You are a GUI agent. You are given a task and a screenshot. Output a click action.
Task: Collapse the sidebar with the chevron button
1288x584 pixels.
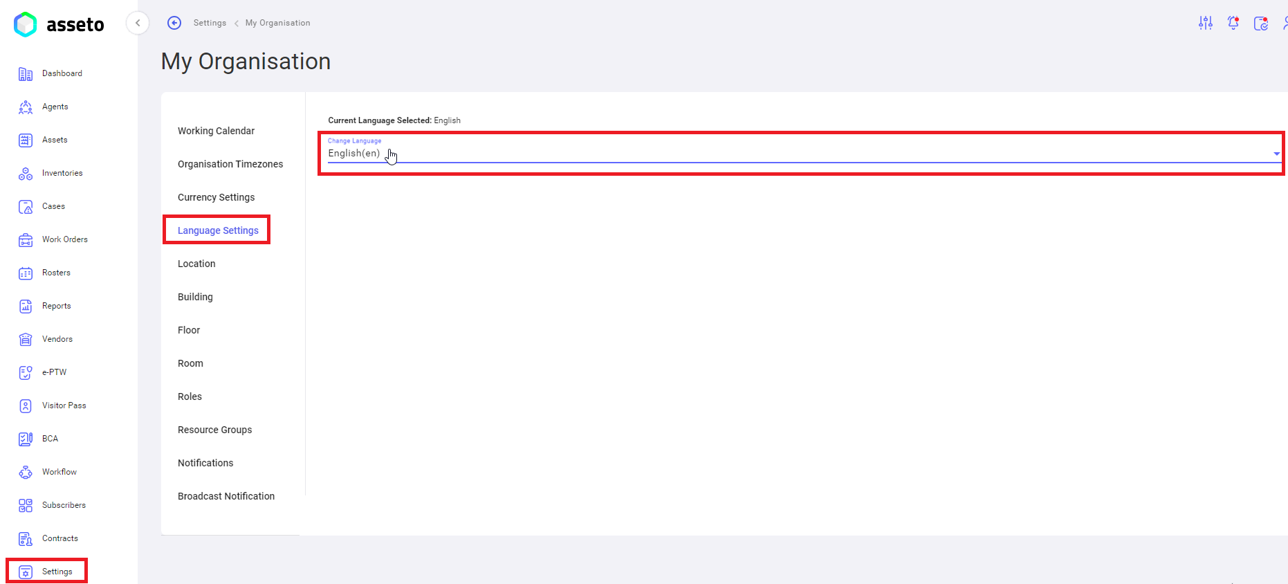138,23
